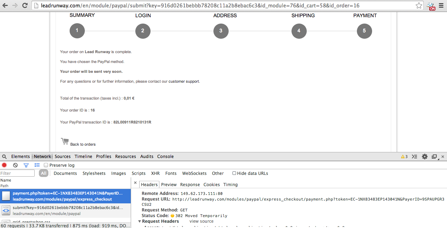Switch to the Timeline tab

[x=83, y=157]
